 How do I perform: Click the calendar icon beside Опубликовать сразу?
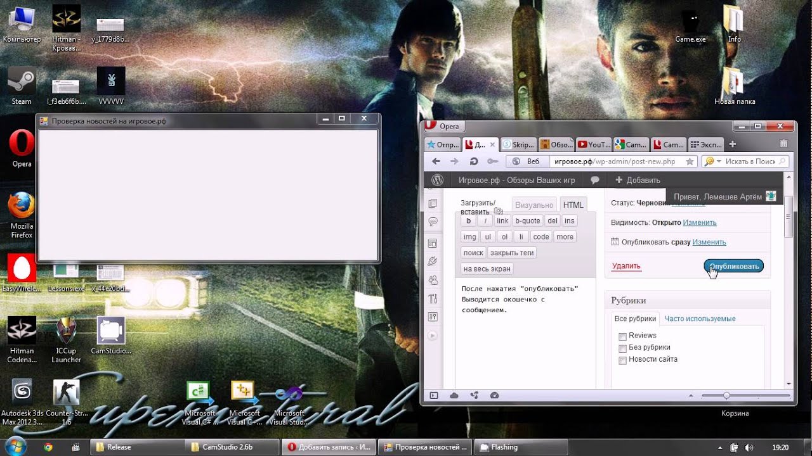click(615, 241)
